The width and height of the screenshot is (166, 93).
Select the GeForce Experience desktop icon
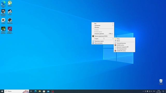(3, 30)
